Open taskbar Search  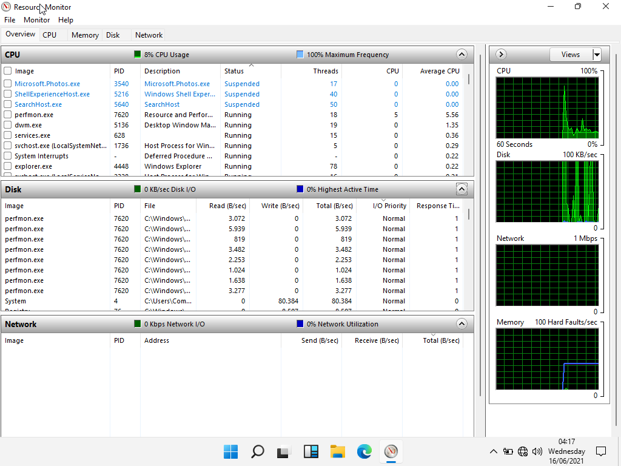(257, 451)
